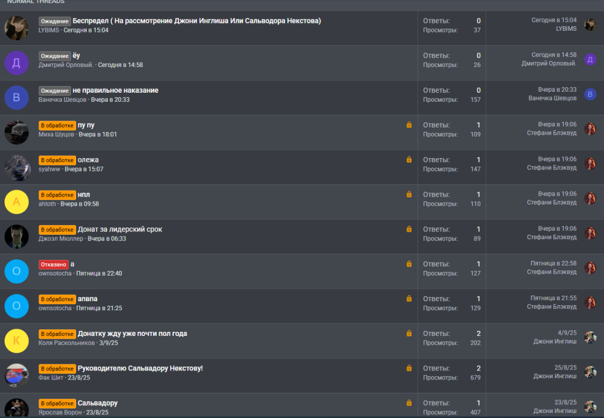Open Джоэл Мюллер's avatar beside Донат за лидерский срок
The image size is (604, 418).
tap(17, 236)
